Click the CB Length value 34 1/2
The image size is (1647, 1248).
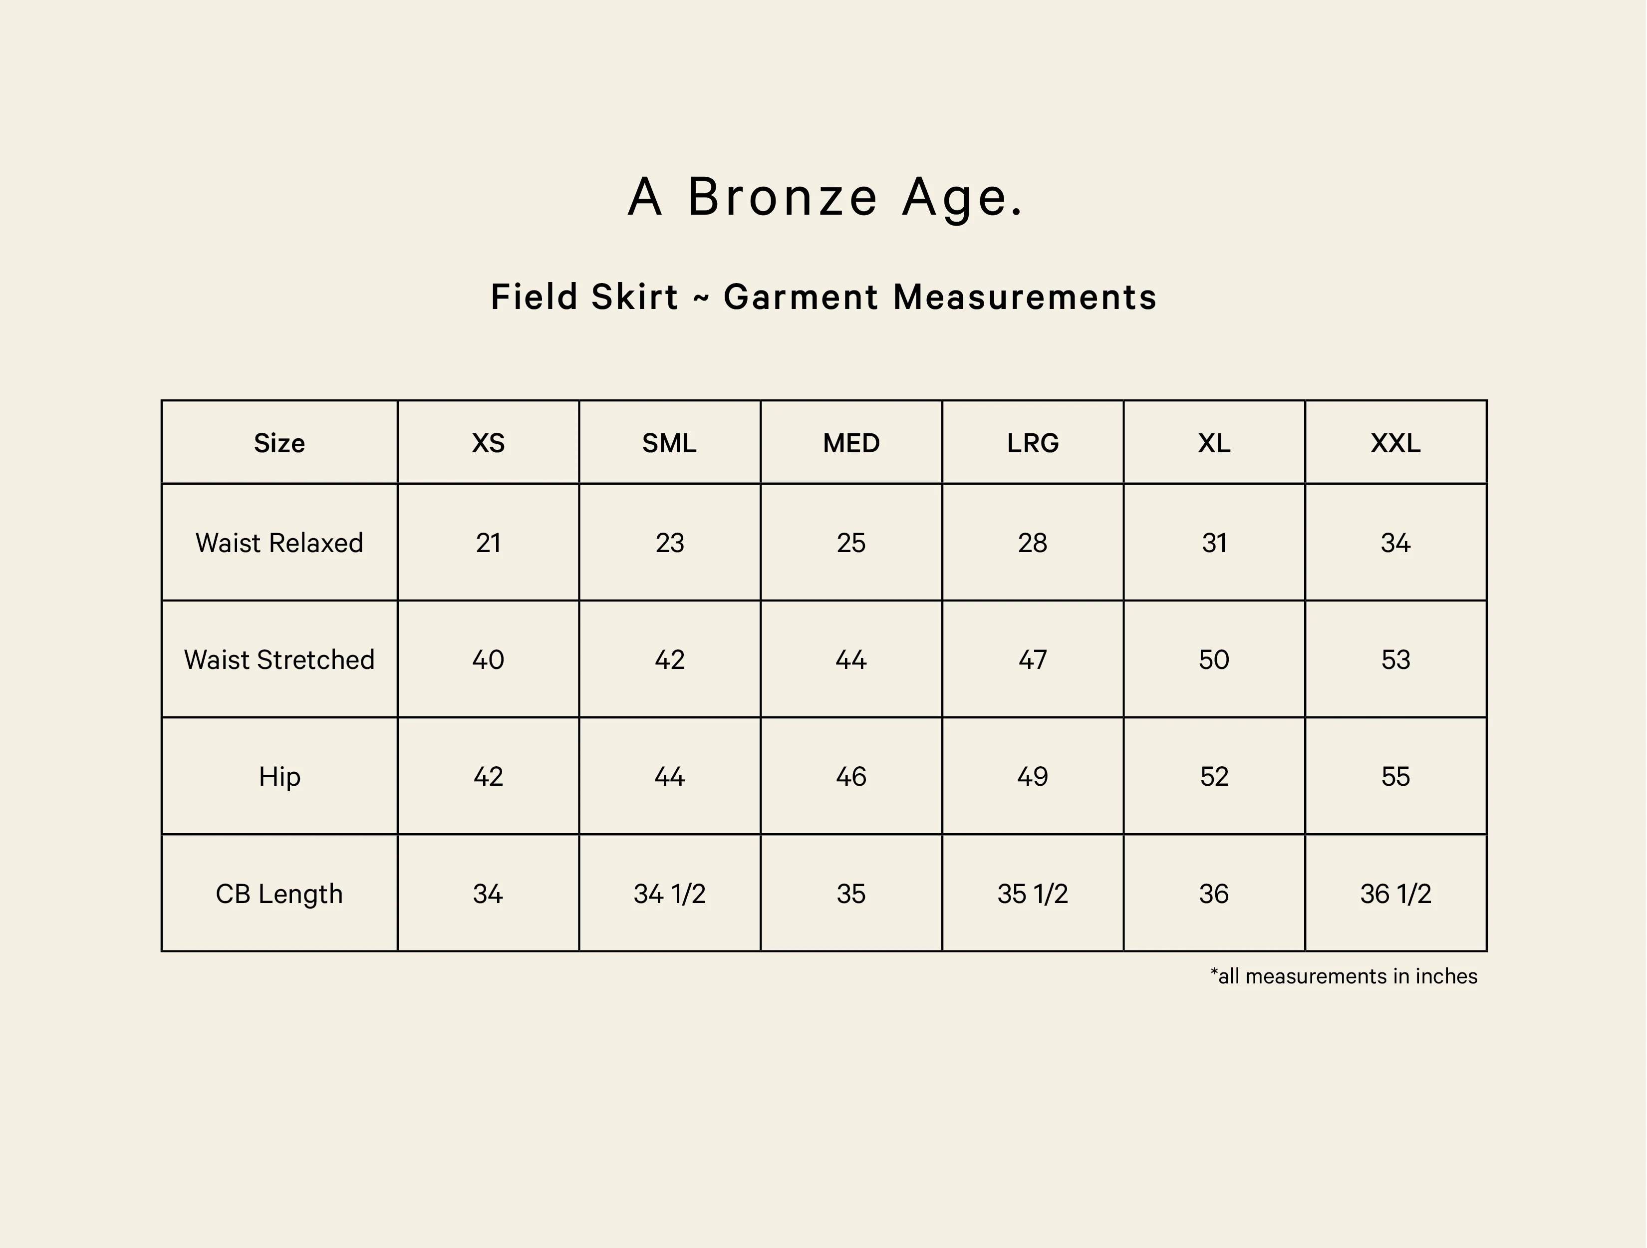[x=669, y=894]
